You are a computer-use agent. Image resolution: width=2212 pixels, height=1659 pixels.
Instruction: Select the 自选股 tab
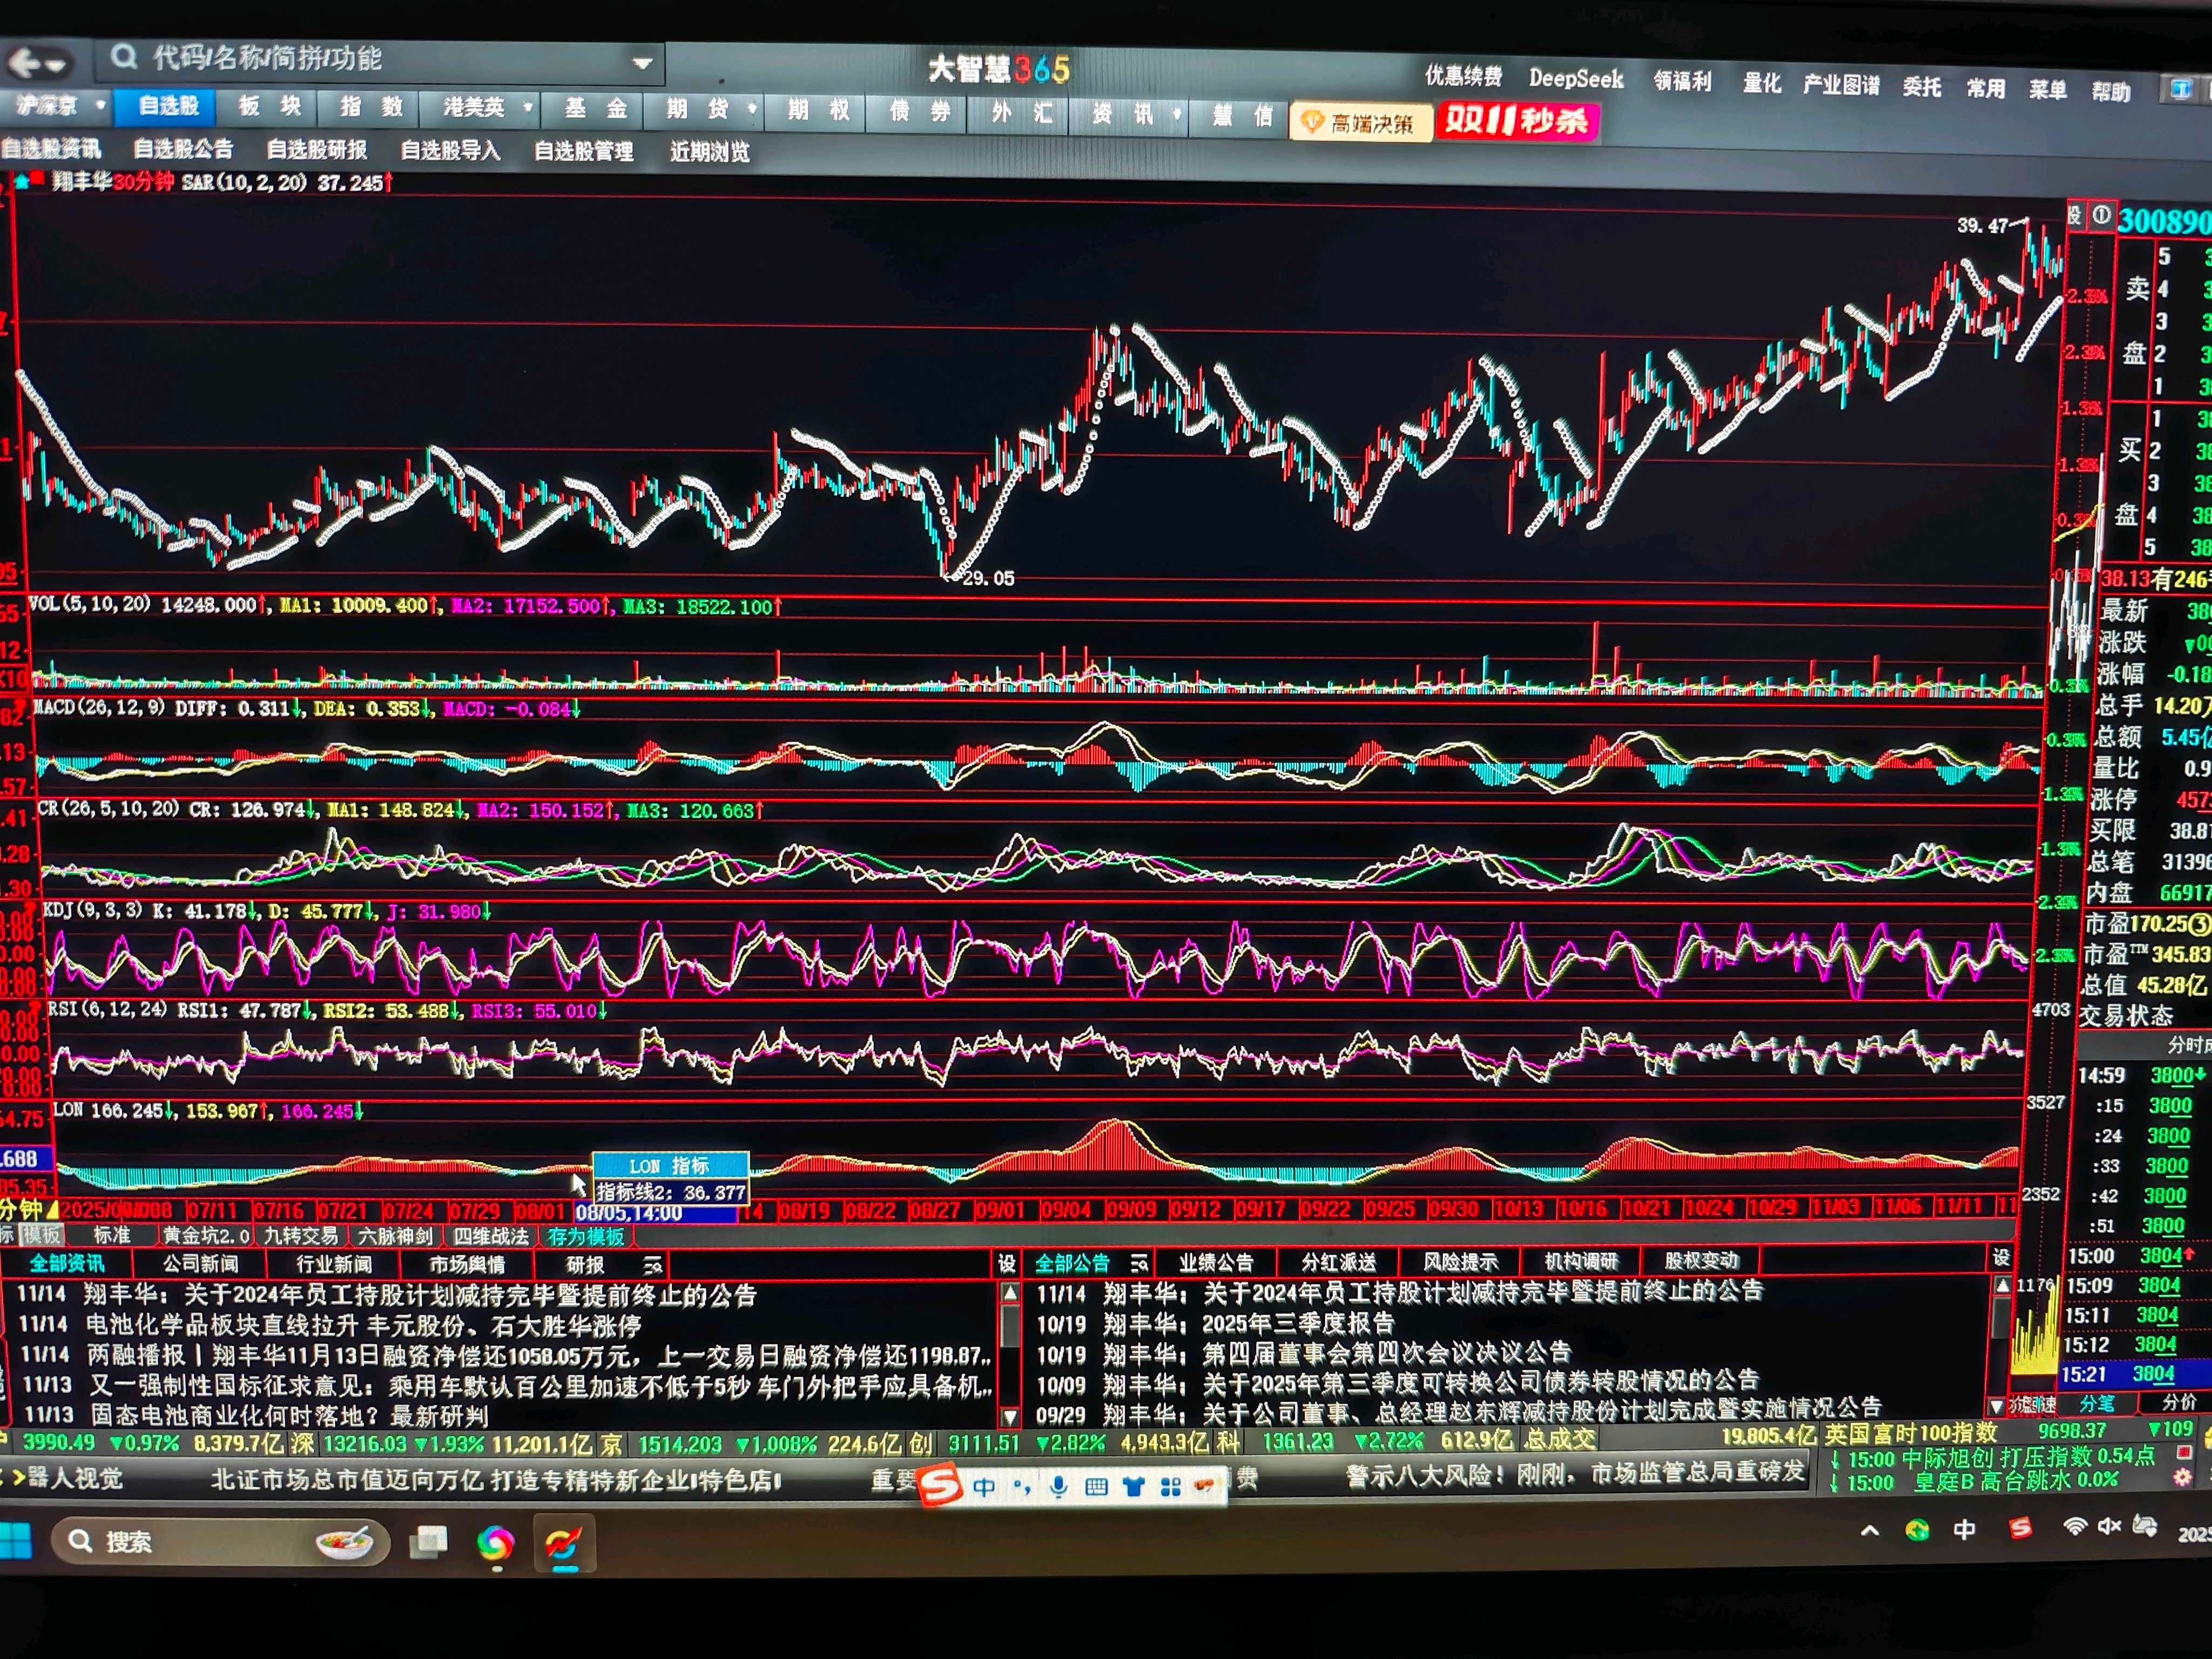(x=168, y=106)
